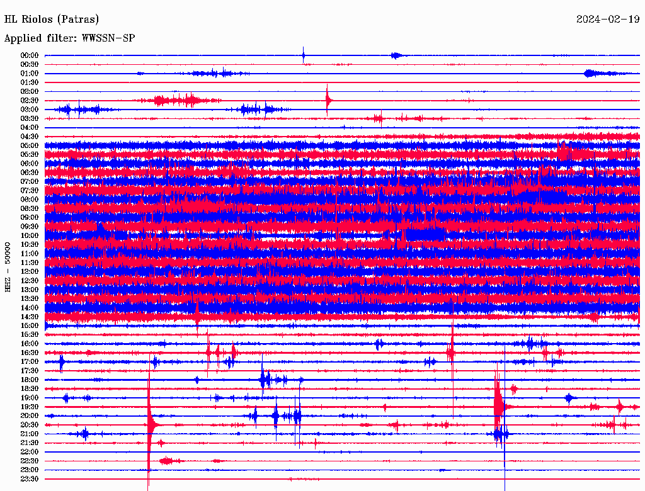Select the 22:00 time label
This screenshot has height=491, width=645.
point(30,452)
